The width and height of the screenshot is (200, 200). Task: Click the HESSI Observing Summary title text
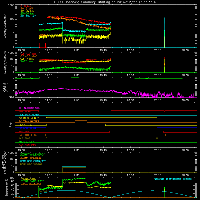tap(106, 2)
